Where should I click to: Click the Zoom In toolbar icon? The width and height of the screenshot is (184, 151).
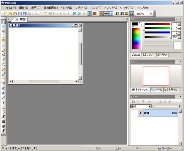pos(74,14)
